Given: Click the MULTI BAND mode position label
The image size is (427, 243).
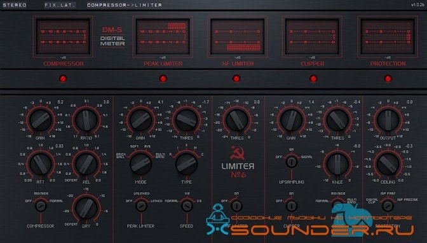Looking at the screenshot, I should click(160, 155).
